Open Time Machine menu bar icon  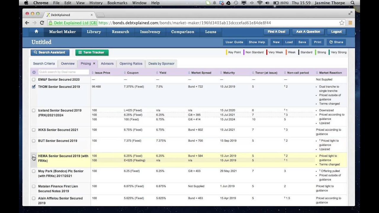point(236,3)
